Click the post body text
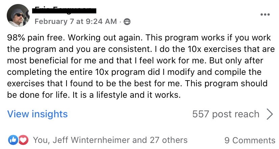This screenshot has height=149, width=279. click(x=141, y=66)
